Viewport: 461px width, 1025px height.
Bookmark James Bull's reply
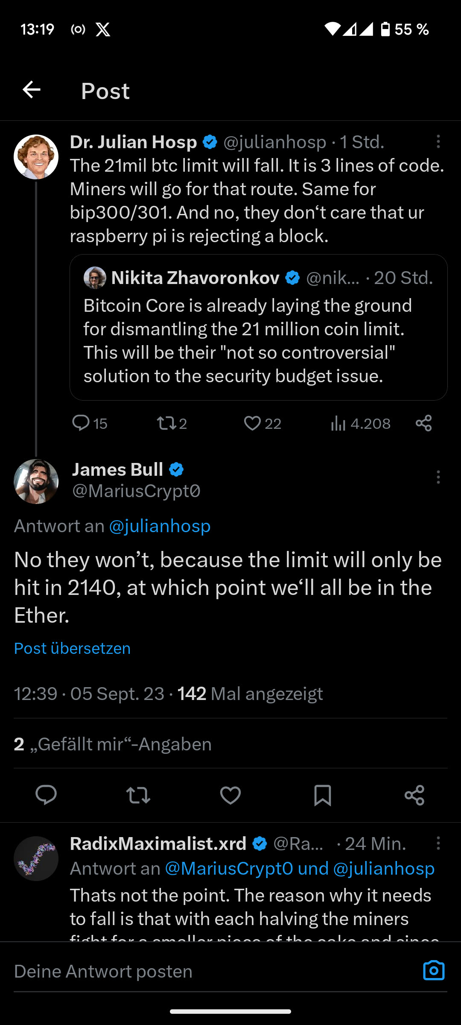pyautogui.click(x=322, y=795)
